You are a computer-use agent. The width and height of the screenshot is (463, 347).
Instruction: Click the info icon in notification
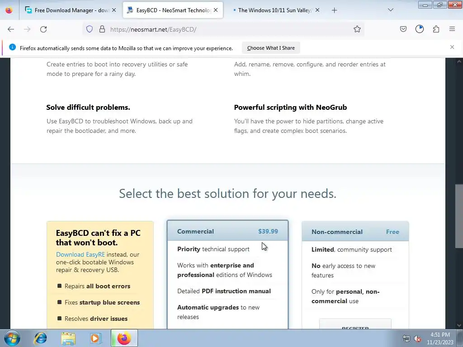pyautogui.click(x=12, y=47)
